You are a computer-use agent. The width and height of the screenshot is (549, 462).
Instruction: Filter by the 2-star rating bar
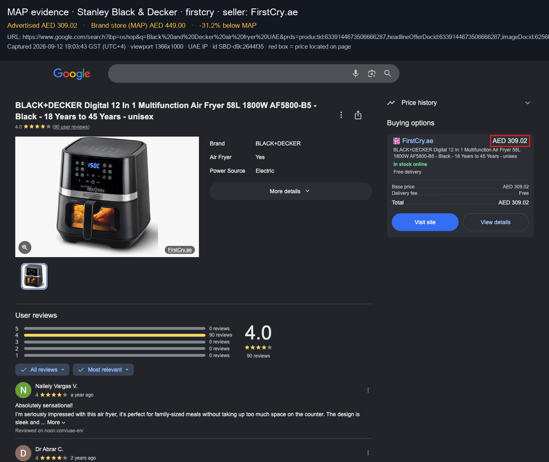tap(115, 349)
